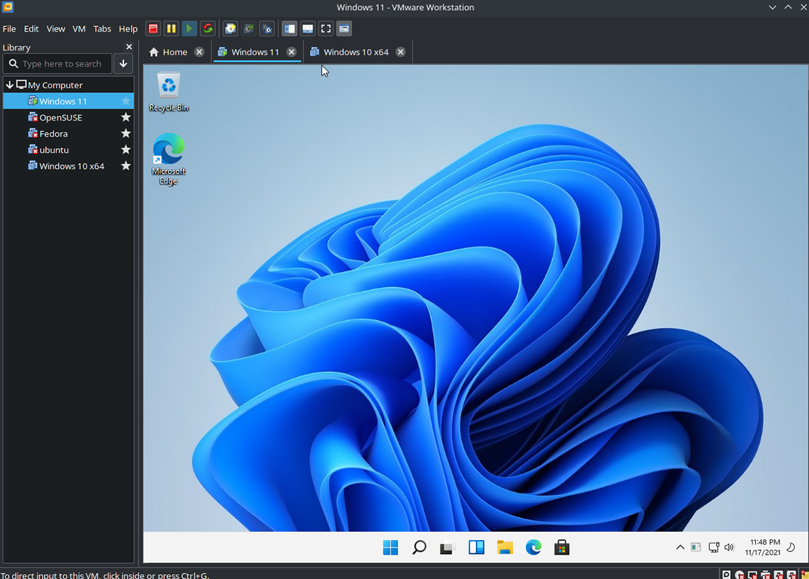
Task: Power off the virtual machine
Action: 153,28
